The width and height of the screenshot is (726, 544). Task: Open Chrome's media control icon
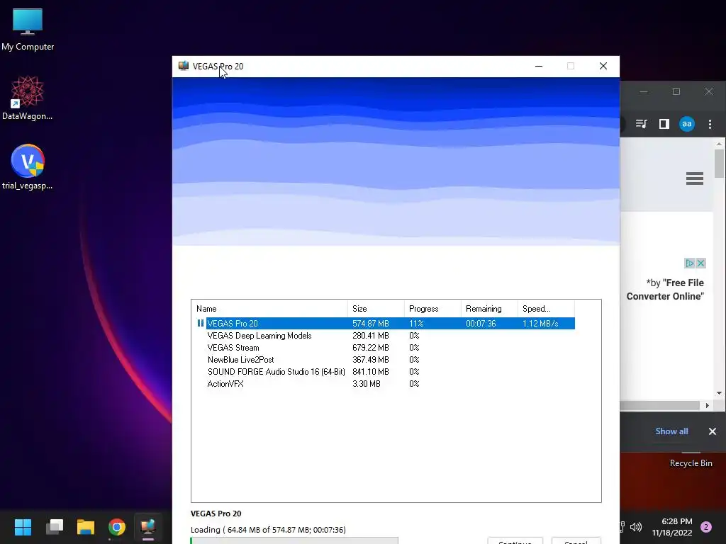coord(641,124)
